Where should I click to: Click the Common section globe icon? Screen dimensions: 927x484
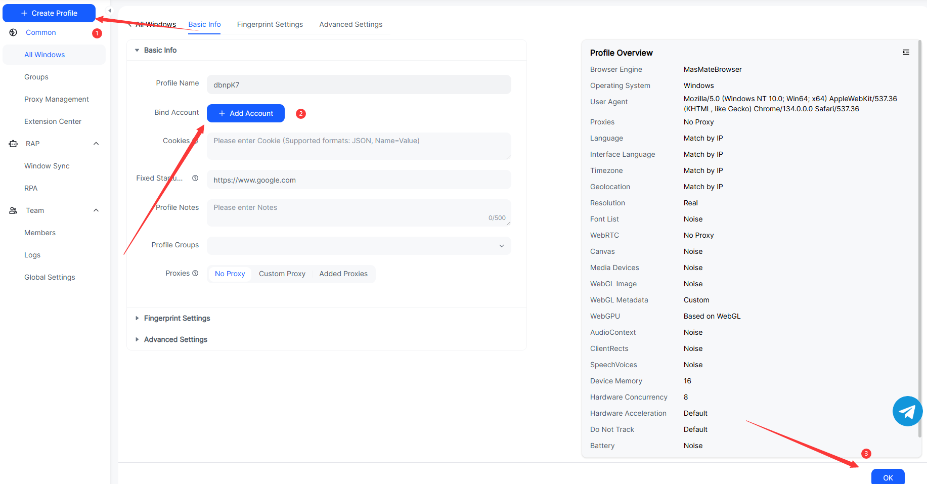coord(14,32)
